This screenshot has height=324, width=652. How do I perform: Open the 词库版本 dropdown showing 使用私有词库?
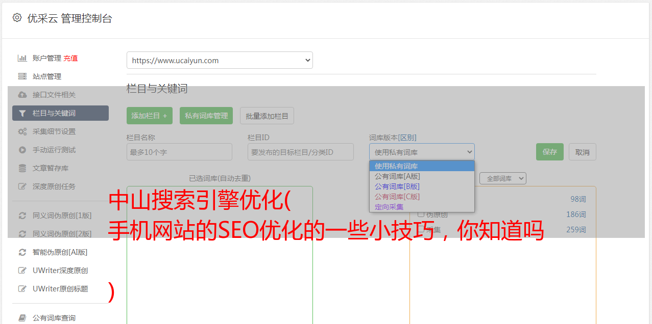click(x=422, y=152)
